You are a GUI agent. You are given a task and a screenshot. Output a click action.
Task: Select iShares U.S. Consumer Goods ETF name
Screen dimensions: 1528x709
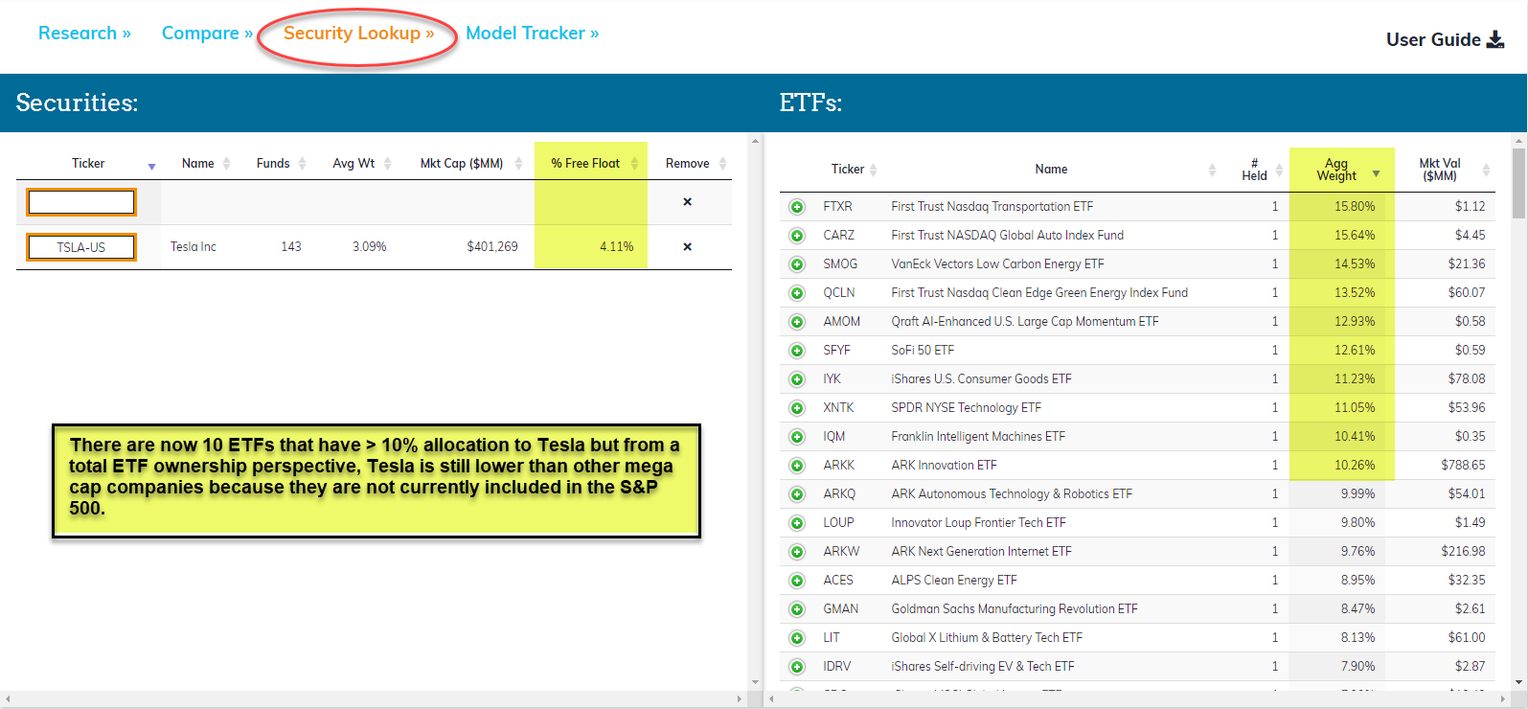coord(981,379)
